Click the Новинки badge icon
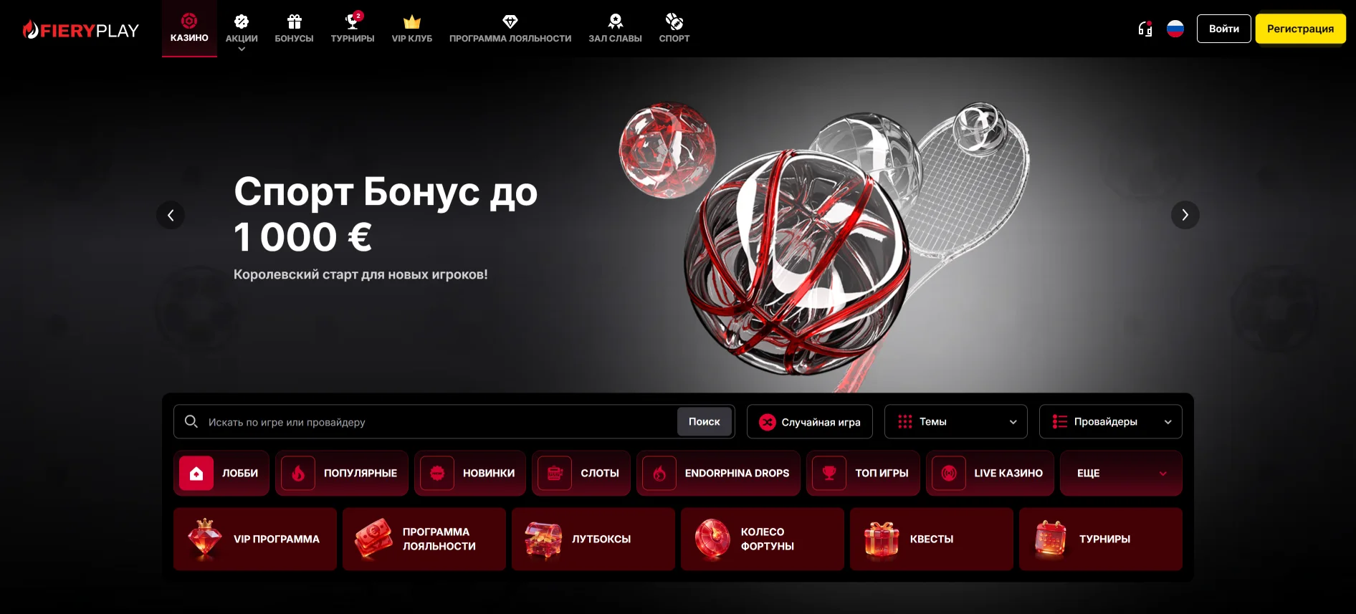Viewport: 1356px width, 614px height. coord(437,474)
